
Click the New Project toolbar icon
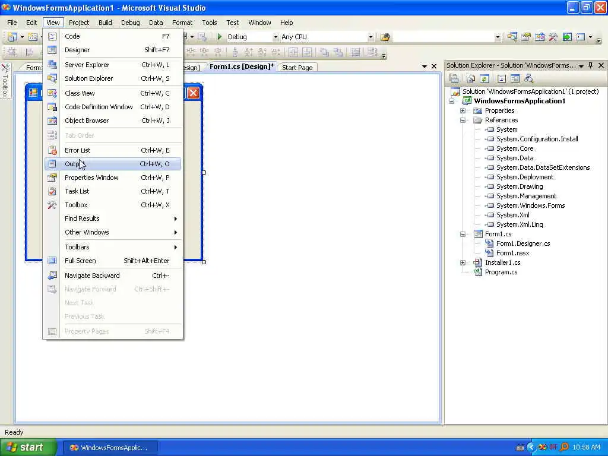[12, 37]
